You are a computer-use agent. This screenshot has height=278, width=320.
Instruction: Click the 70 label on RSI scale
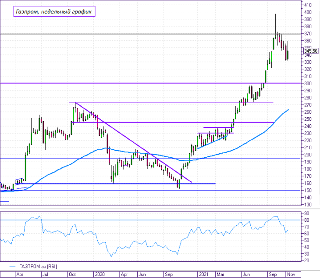coord(306,227)
